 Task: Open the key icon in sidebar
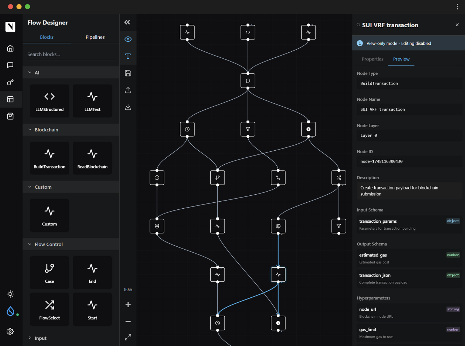coord(10,82)
